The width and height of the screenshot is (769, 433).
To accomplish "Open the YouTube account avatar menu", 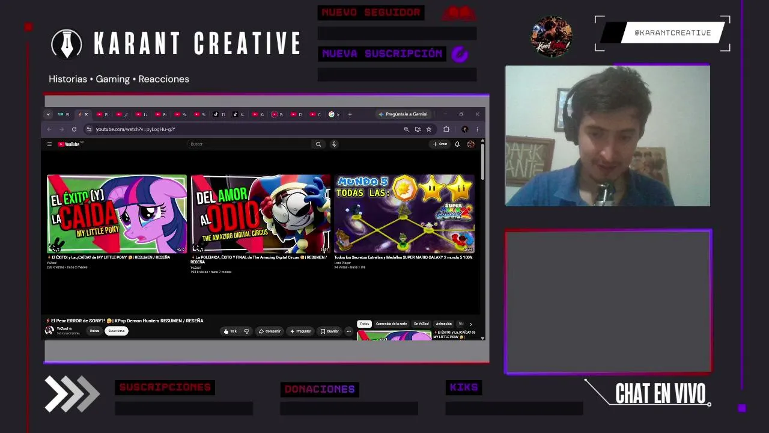I will coord(470,144).
